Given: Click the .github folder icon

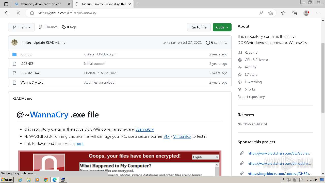Looking at the screenshot, I should [x=14, y=54].
